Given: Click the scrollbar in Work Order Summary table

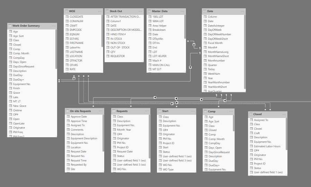Looking at the screenshot, I should pos(56,49).
